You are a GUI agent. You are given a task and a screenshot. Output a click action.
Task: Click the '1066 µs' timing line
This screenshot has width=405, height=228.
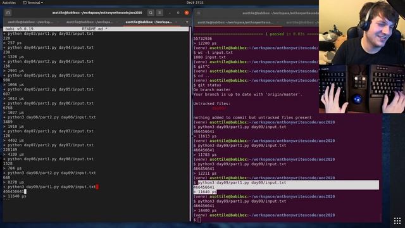tap(13, 85)
